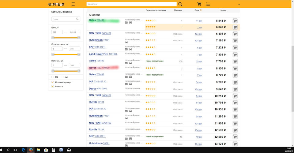Add Ruville 10 794 ₽ offer to cart
This screenshot has width=294, height=153.
tap(235, 103)
